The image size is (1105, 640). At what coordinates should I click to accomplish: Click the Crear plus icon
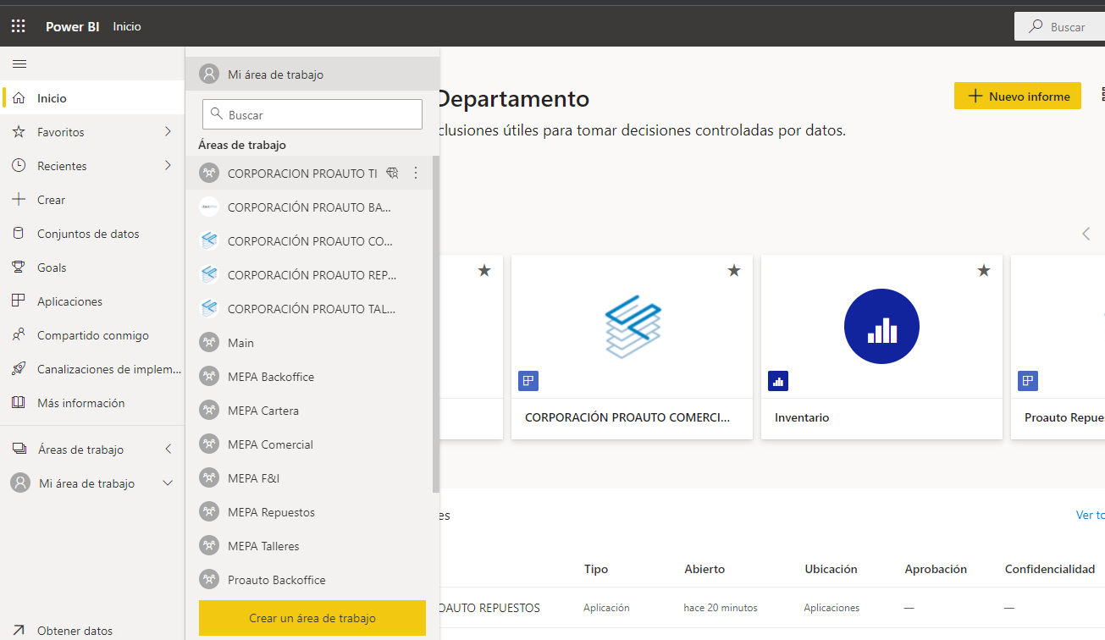(19, 200)
